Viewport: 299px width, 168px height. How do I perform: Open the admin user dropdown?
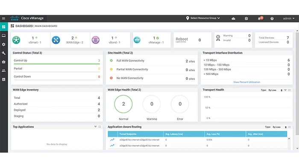tap(288, 18)
